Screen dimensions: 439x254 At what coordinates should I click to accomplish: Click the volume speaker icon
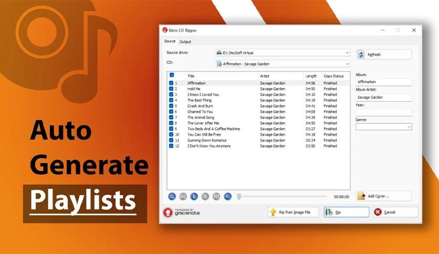click(x=227, y=196)
